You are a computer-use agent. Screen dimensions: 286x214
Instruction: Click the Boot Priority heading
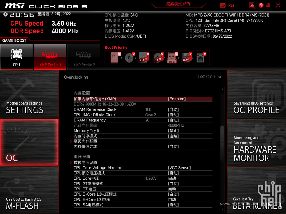coord(116,47)
